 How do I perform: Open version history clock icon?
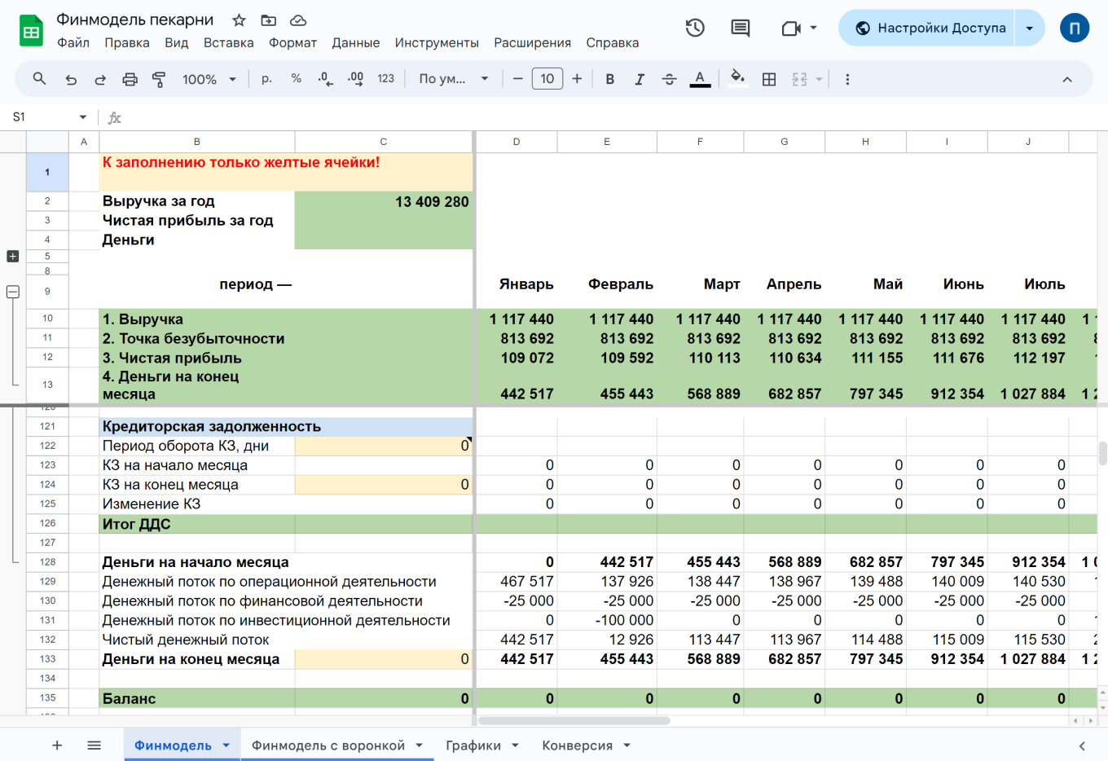click(x=694, y=28)
